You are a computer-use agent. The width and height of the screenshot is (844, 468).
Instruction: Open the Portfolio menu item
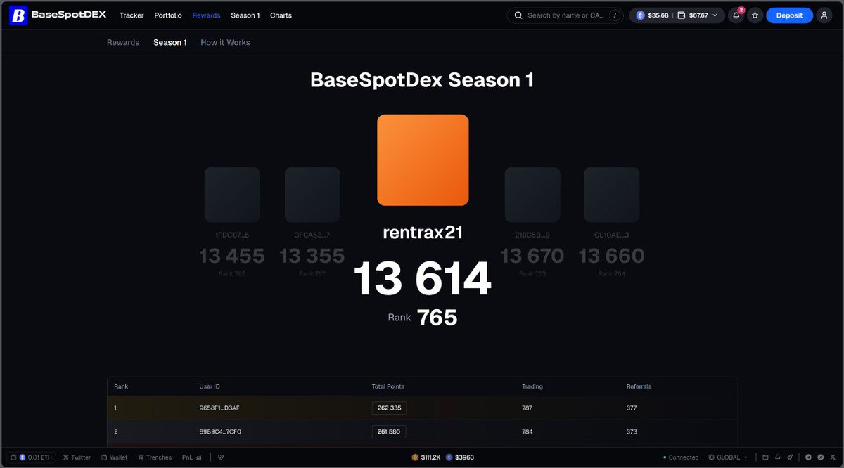click(168, 15)
